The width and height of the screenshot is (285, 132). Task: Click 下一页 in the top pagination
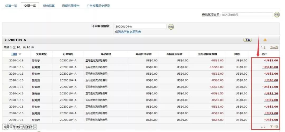point(274,47)
